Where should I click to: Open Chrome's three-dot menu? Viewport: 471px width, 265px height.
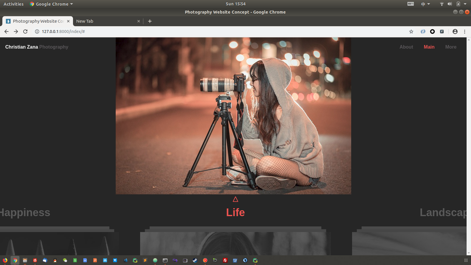tap(465, 32)
